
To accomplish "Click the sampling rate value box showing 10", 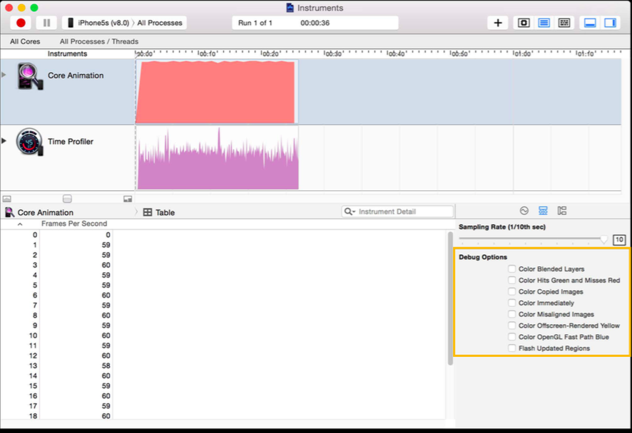I will (x=619, y=240).
